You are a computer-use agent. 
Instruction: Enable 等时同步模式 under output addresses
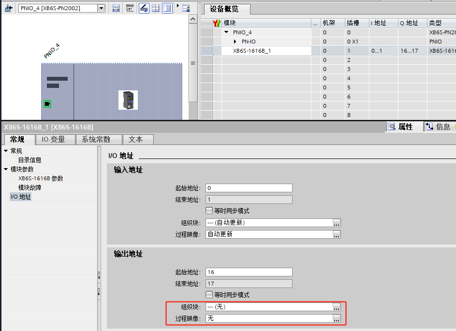209,295
